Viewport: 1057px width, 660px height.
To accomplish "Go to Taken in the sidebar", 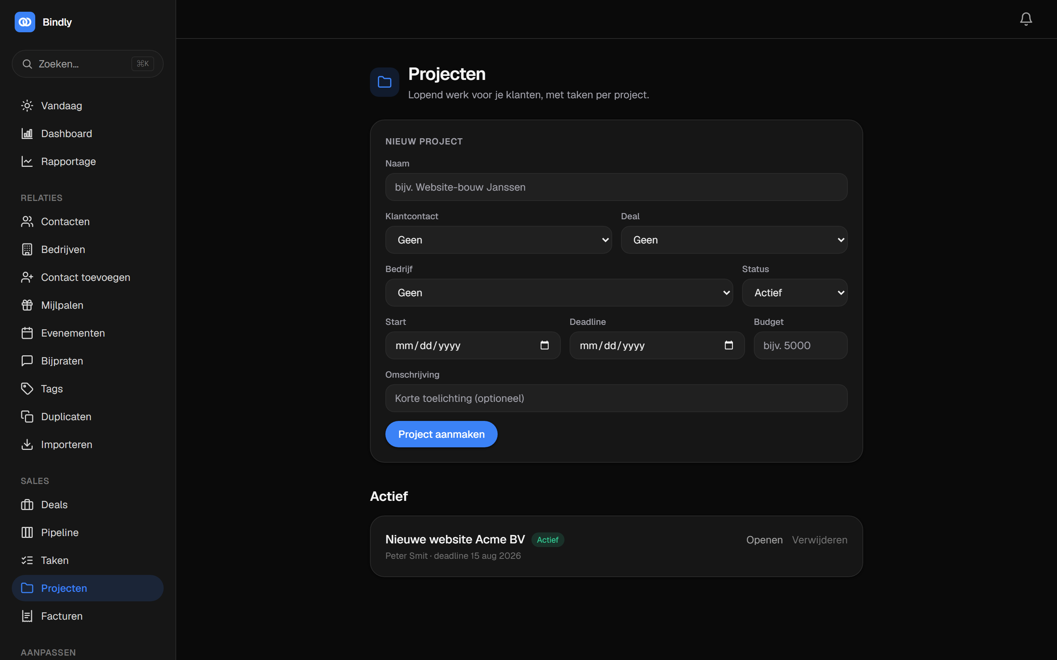I will [x=87, y=561].
